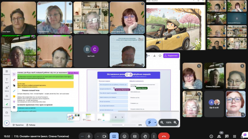Viewport: 248px width, 139px height.
Task: Expand the chevron beside add page plus
Action: point(122,117)
